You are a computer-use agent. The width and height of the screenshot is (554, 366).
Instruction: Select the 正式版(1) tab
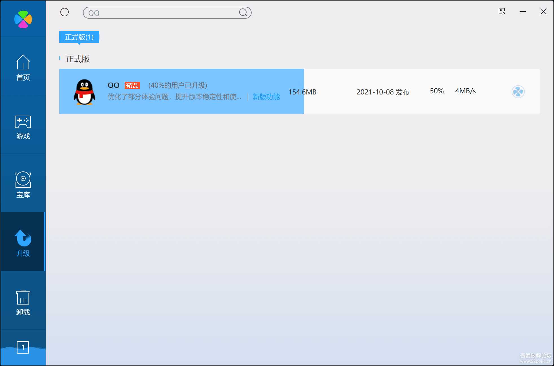coord(79,37)
